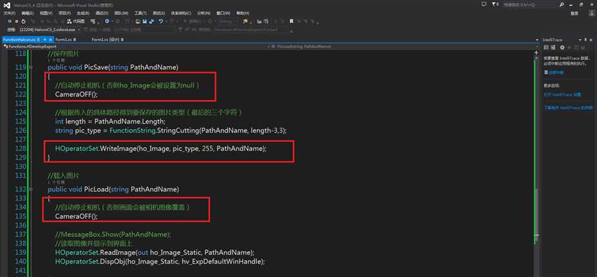Screen dimensions: 597x277
Task: Click the second IntelliTrace toolbar list icon
Action: (553, 47)
